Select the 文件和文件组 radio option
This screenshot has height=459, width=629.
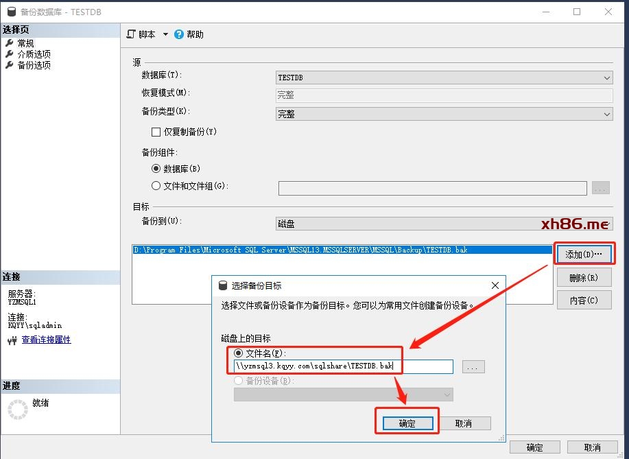(156, 186)
